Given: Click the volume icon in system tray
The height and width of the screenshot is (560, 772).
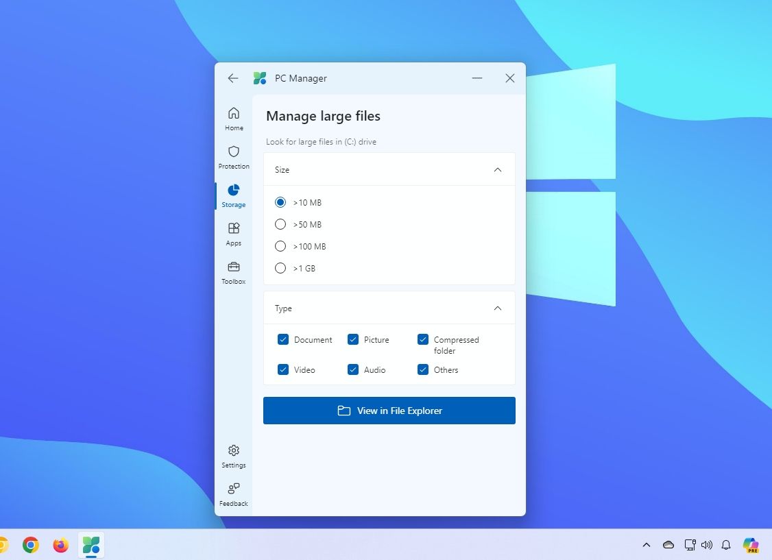Looking at the screenshot, I should click(x=707, y=545).
